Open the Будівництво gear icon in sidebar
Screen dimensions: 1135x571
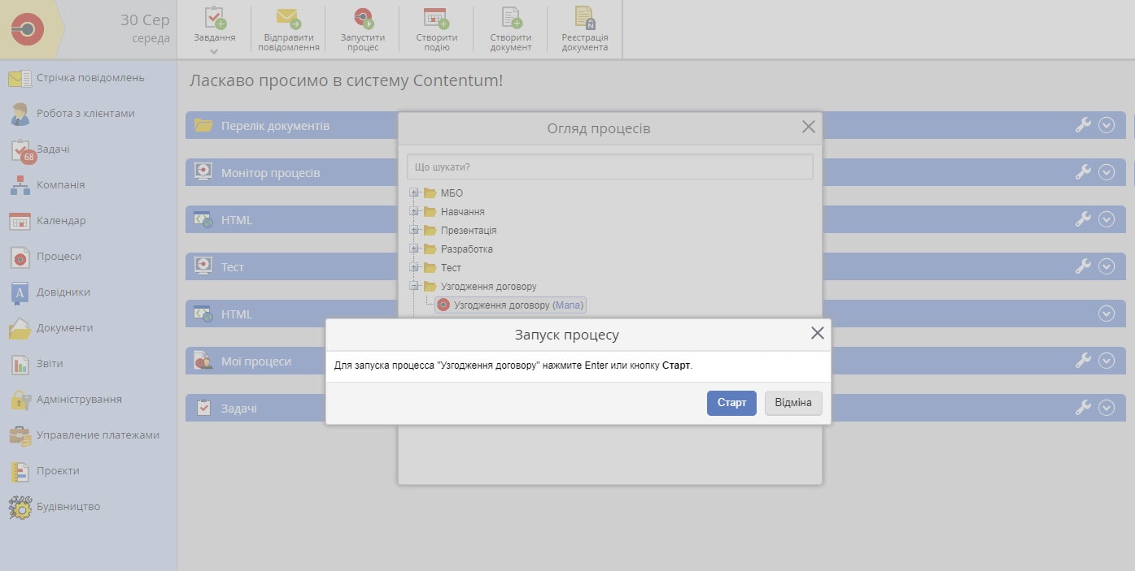coord(20,507)
